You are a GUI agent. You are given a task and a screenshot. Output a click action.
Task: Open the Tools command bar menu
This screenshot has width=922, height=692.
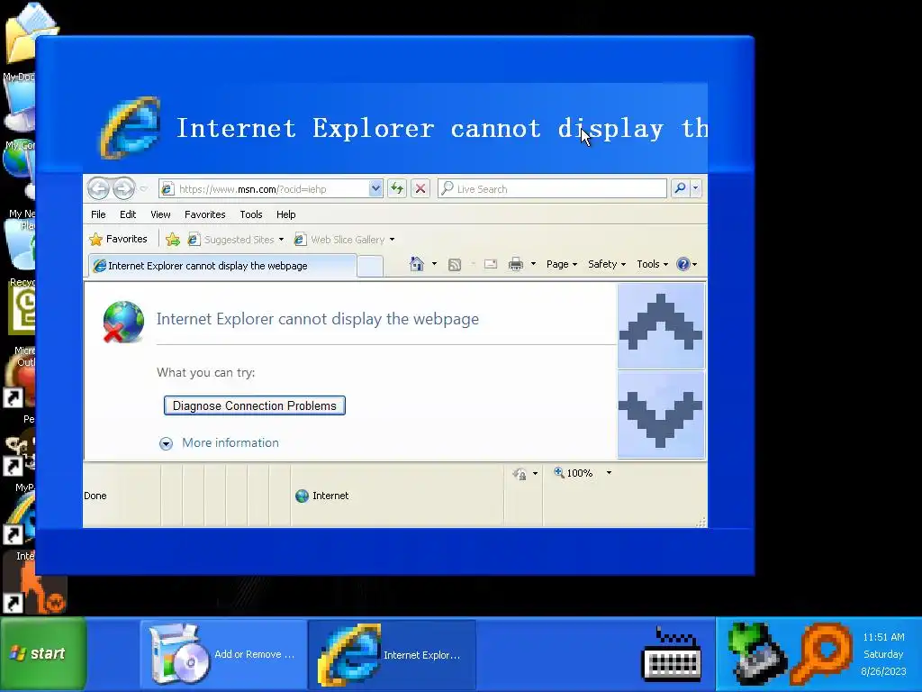coord(653,264)
